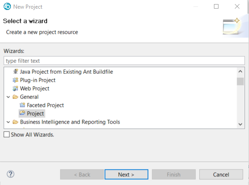Open help with the question mark icon
Viewport: 249px width, 185px height.
[x=10, y=174]
